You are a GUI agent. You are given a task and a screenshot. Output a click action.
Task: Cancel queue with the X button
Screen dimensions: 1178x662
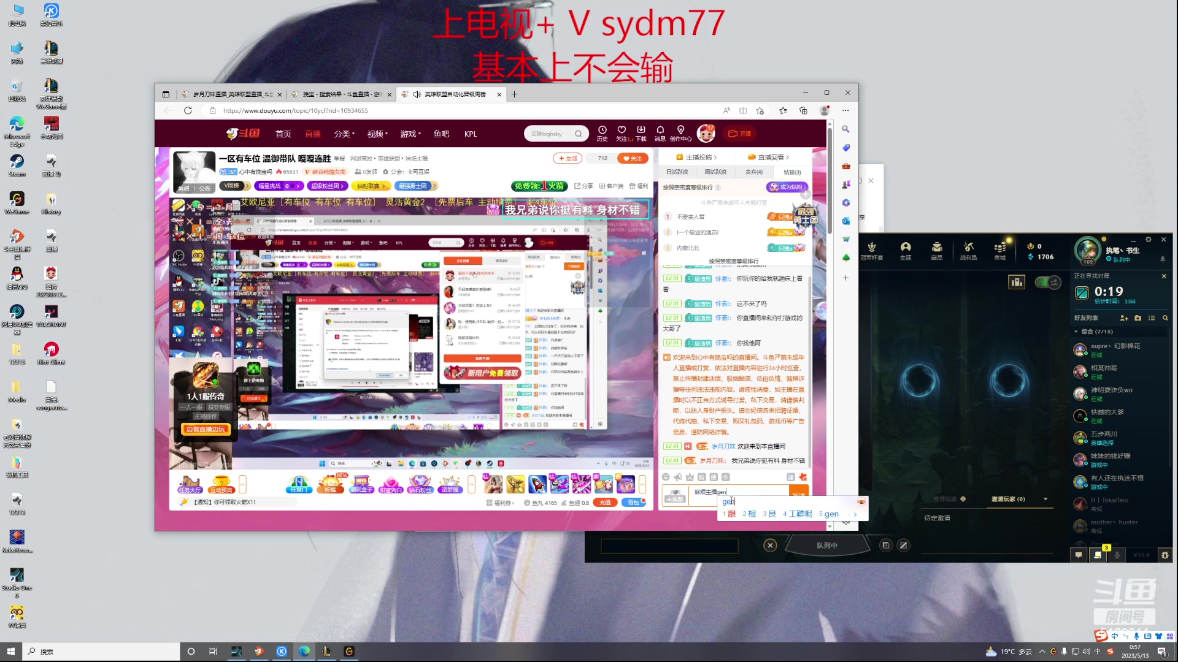pyautogui.click(x=770, y=545)
